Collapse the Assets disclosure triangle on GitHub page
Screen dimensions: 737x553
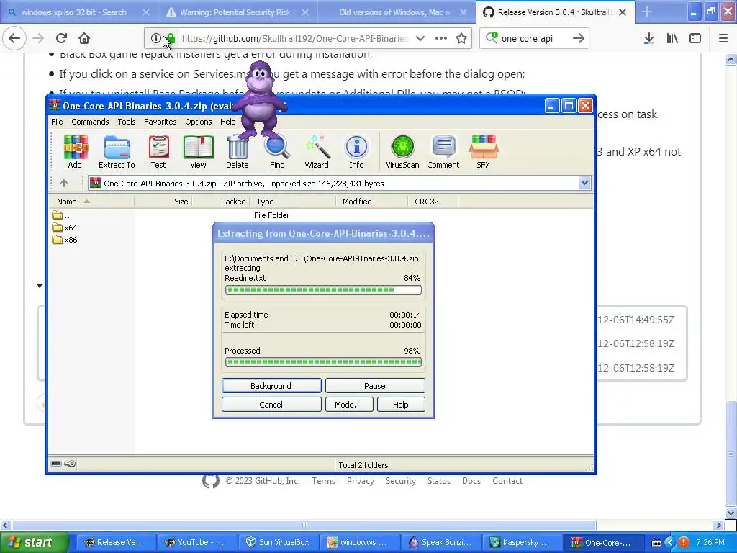(40, 285)
